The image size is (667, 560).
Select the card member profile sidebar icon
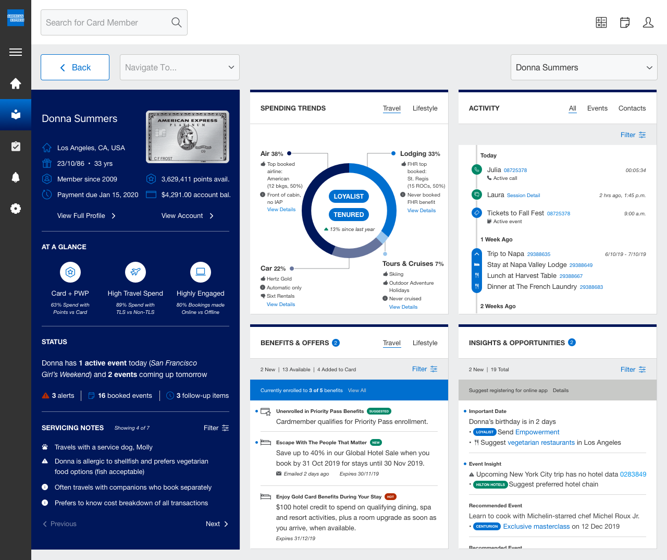16,115
